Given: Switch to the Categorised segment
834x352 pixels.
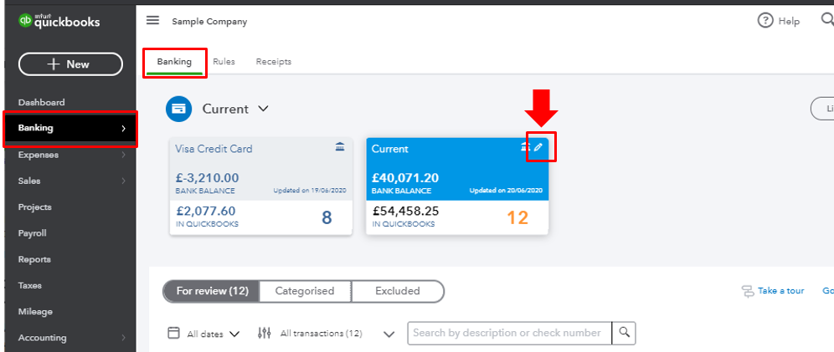Looking at the screenshot, I should 305,291.
